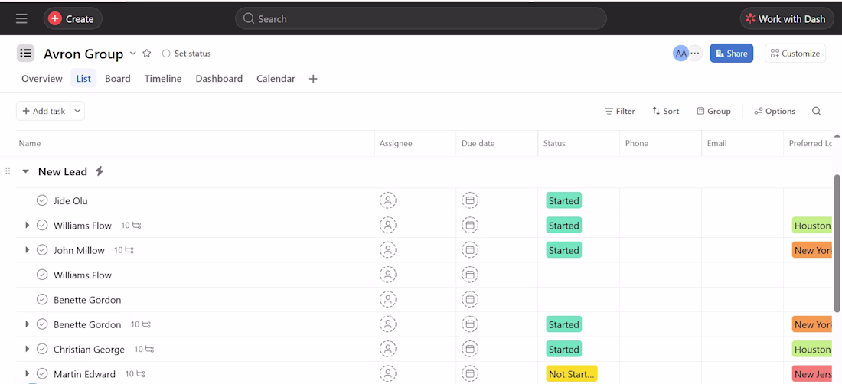
Task: Click the New Lead section drag handle
Action: pyautogui.click(x=8, y=171)
